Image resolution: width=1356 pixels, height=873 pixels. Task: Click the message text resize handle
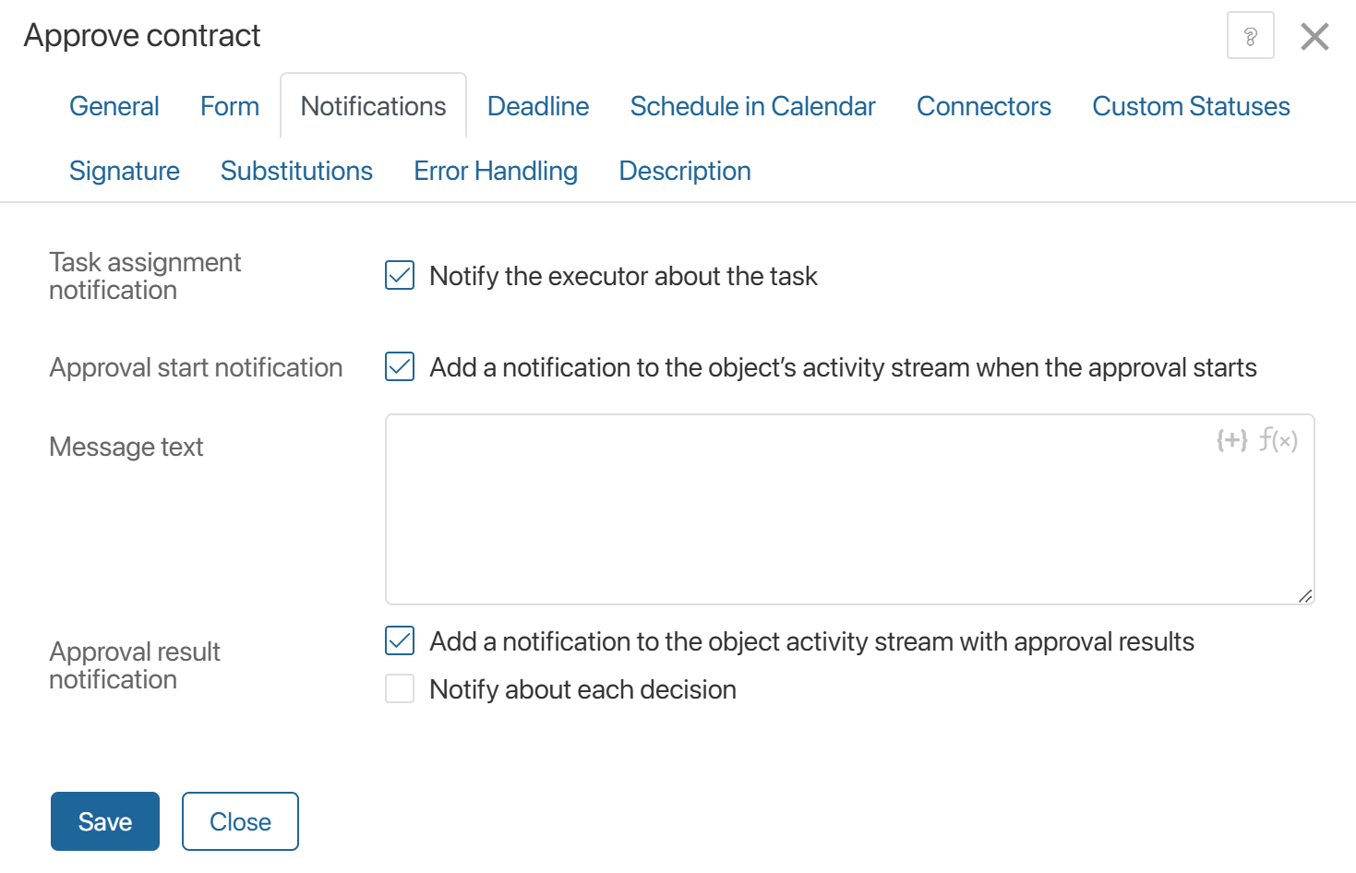point(1304,596)
